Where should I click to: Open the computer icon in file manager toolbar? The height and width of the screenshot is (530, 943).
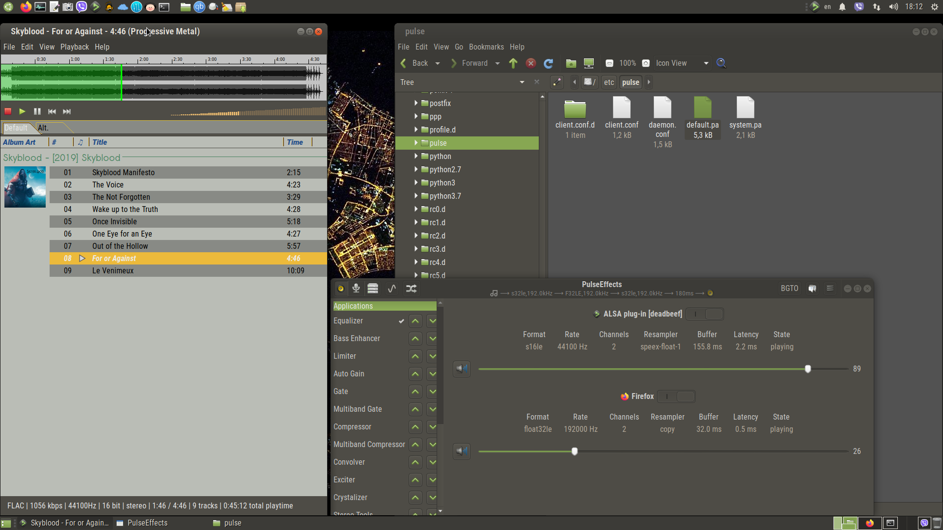[x=588, y=63]
